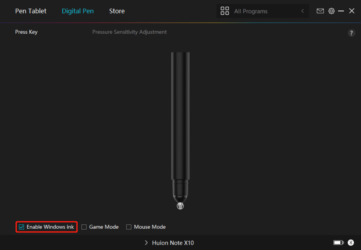
Task: Uncheck Enable Windows ink checkbox
Action: [22, 227]
